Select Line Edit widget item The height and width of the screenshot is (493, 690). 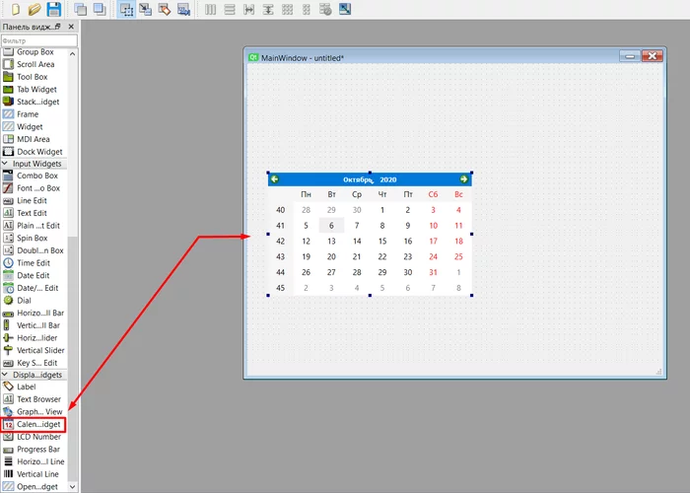[34, 201]
